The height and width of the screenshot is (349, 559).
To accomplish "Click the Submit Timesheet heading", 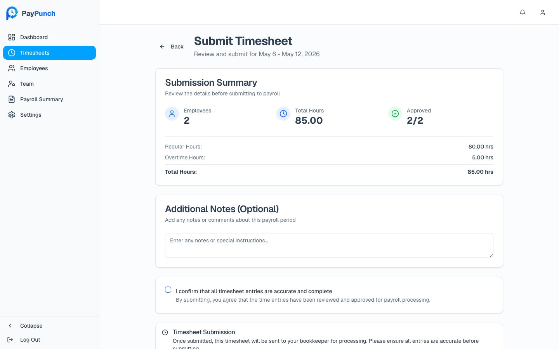I will pos(243,41).
